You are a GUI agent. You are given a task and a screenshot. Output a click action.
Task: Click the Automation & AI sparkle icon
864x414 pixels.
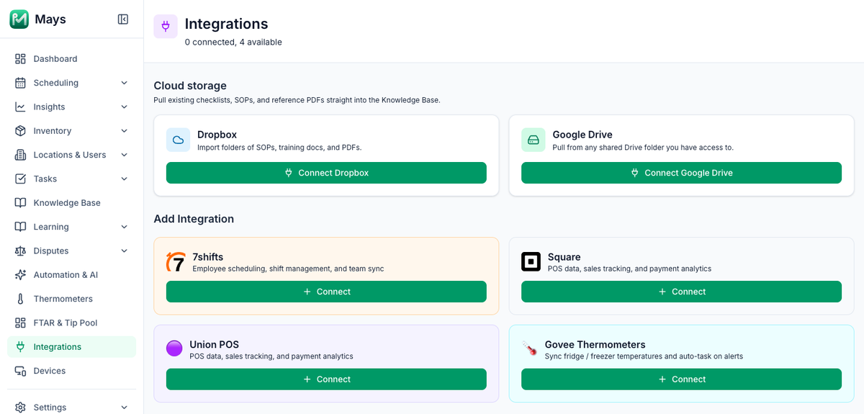coord(20,275)
